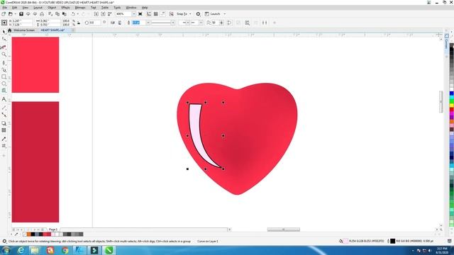Open Chrome from the taskbar
Screen dimensions: 454x255
pyautogui.click(x=65, y=250)
